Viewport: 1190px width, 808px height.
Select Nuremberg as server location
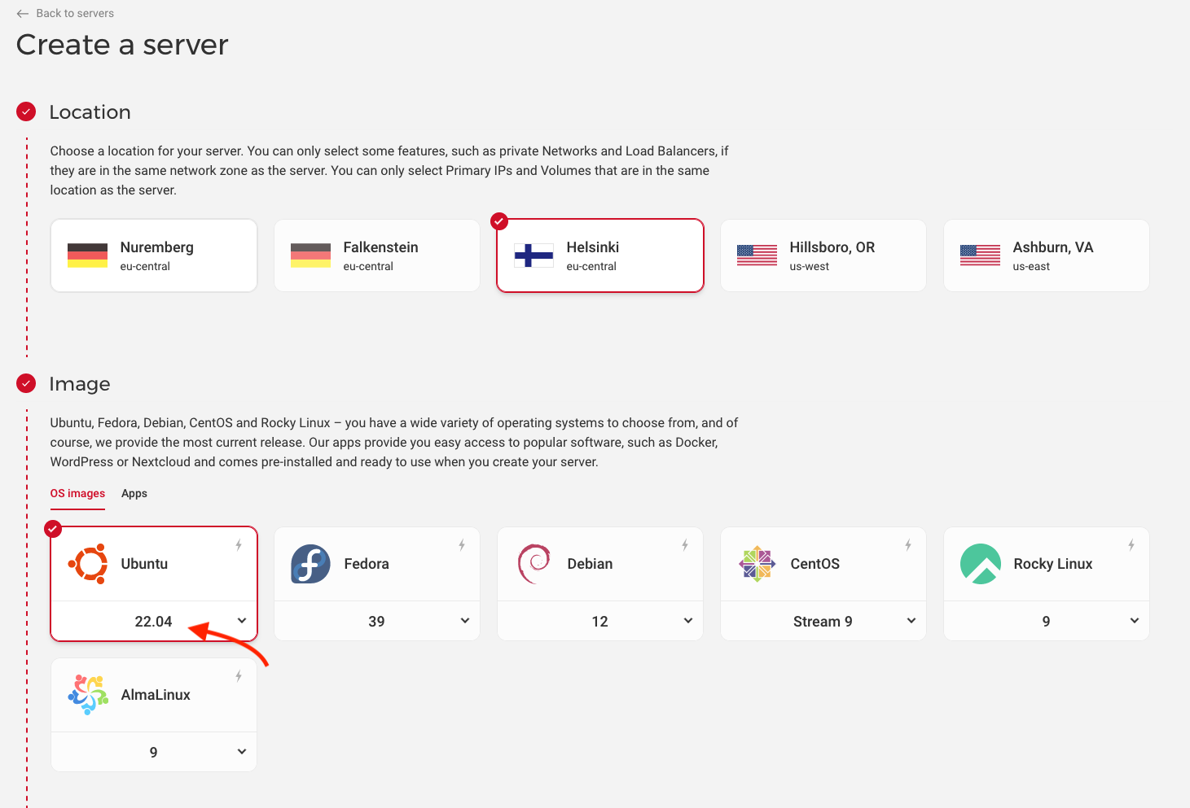pos(154,256)
